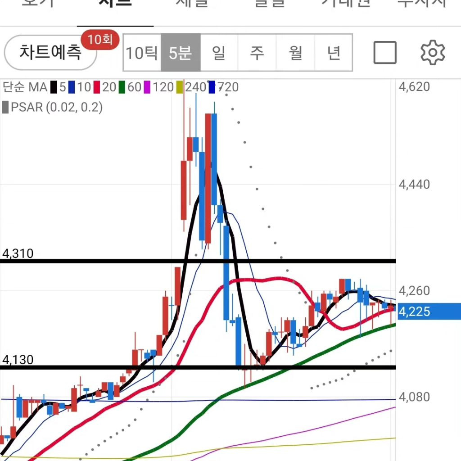Click the gray PSAR legend swatch
Screen dimensions: 461x461
pyautogui.click(x=5, y=107)
